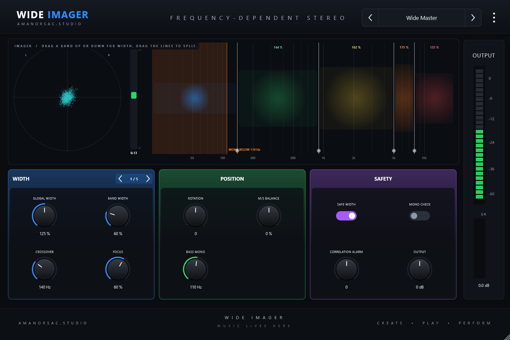Screen dimensions: 510x340
Task: Click the footer amanorsac.studio text
Action: point(53,323)
